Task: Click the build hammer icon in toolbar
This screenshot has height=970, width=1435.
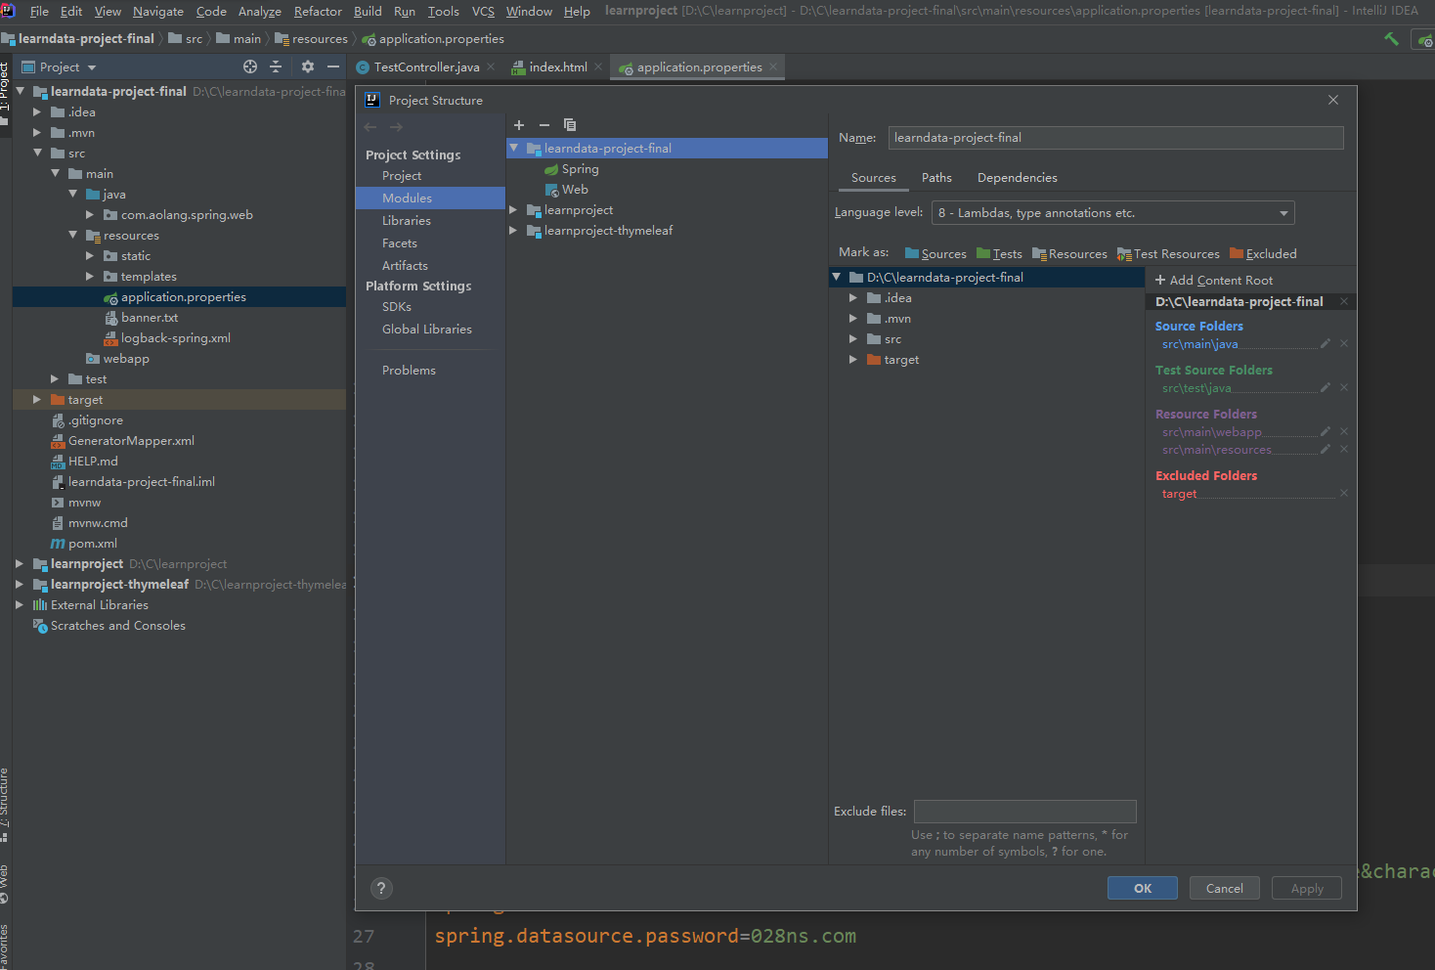Action: click(1392, 39)
